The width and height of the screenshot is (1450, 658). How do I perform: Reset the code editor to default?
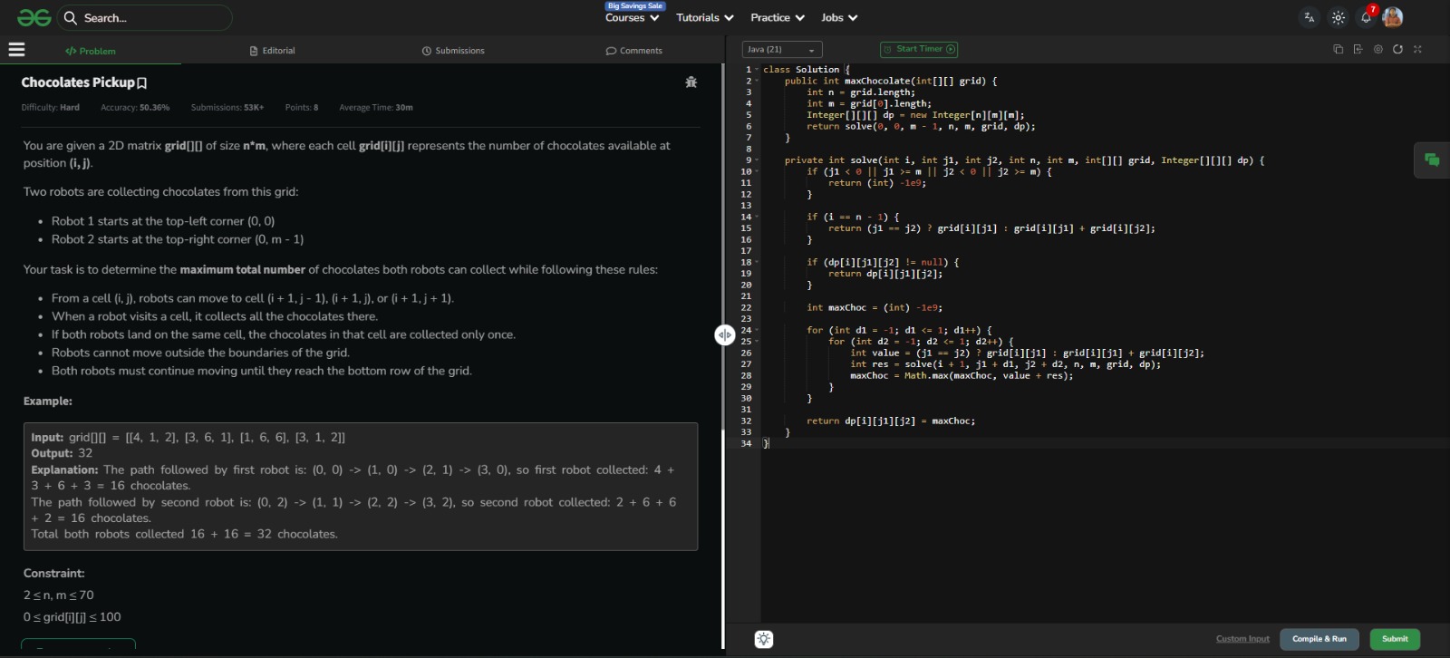(1397, 49)
